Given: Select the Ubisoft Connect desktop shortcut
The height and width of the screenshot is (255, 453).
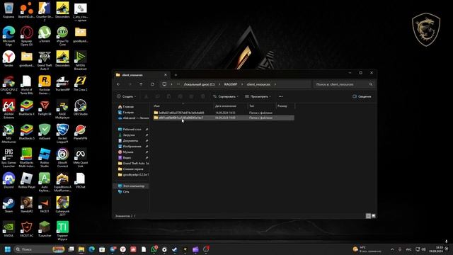Looking at the screenshot, I should pyautogui.click(x=62, y=157).
